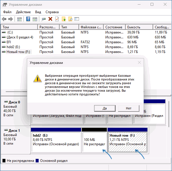Maximize the Disk Management window
Screen dimensions: 172x171
tap(152, 5)
